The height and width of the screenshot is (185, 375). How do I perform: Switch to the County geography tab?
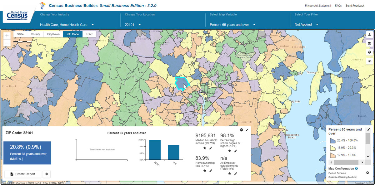(35, 34)
